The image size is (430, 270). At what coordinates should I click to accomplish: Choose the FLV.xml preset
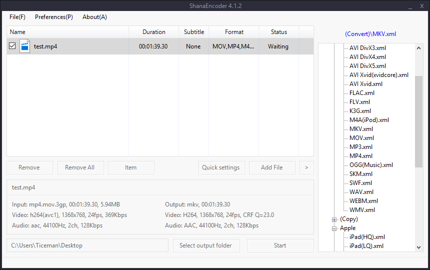359,102
